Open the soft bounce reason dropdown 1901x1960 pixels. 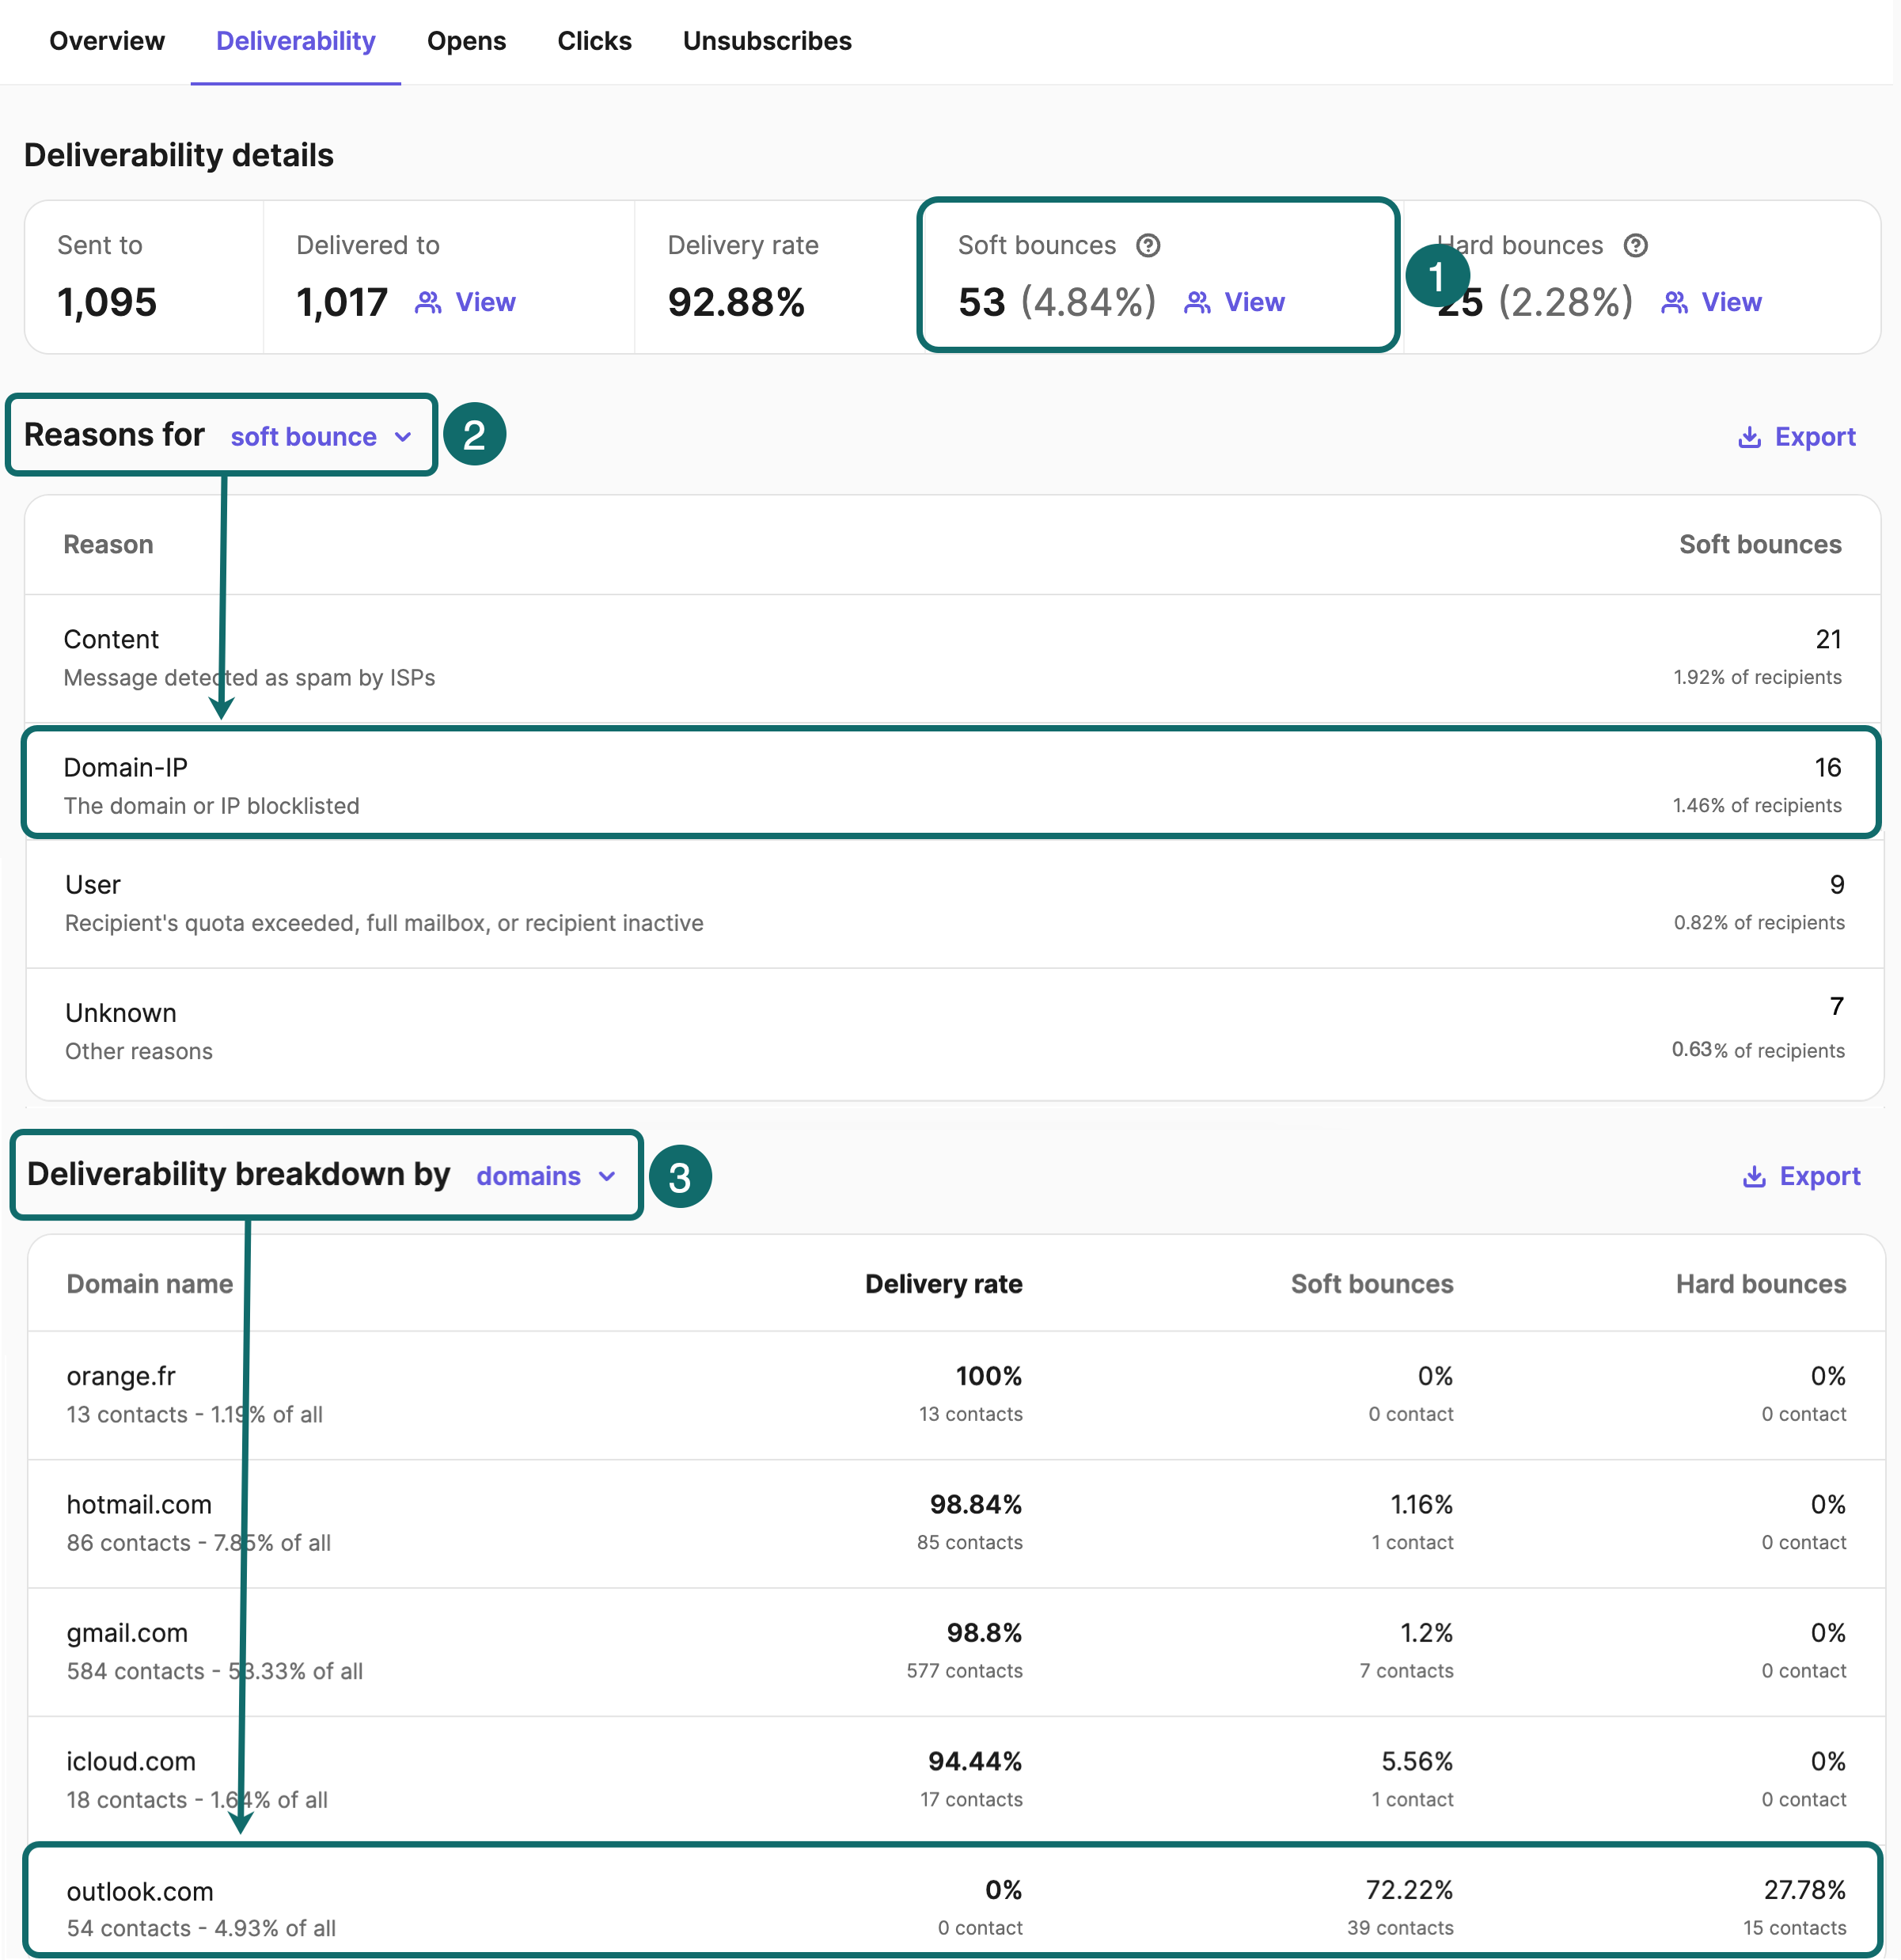coord(304,437)
